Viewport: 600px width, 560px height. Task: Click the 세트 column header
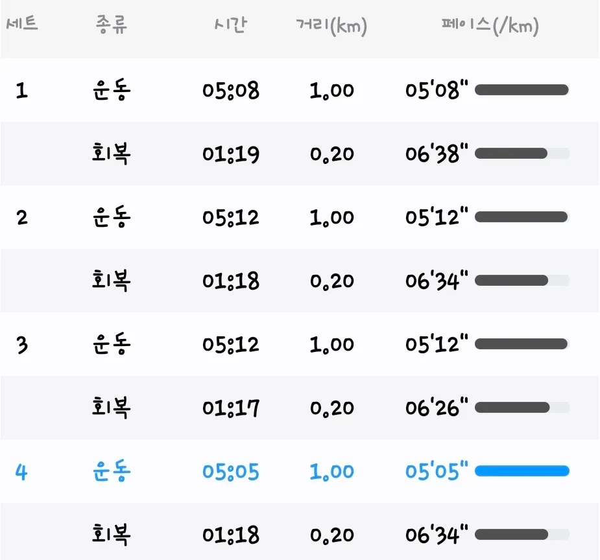click(22, 24)
